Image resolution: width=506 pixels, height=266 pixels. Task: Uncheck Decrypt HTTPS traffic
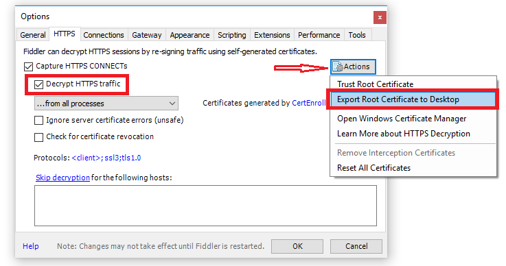38,84
